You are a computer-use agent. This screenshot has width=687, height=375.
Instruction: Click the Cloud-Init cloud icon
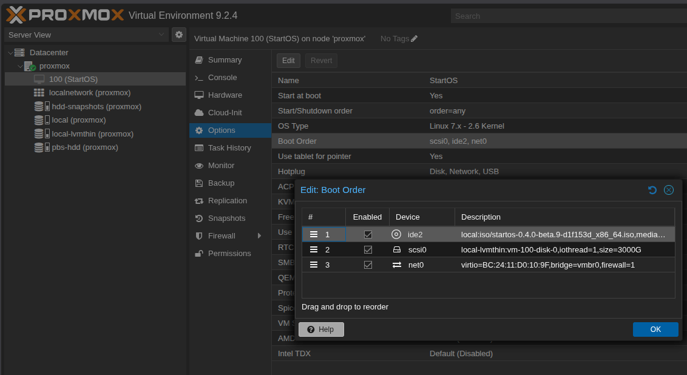click(x=199, y=113)
